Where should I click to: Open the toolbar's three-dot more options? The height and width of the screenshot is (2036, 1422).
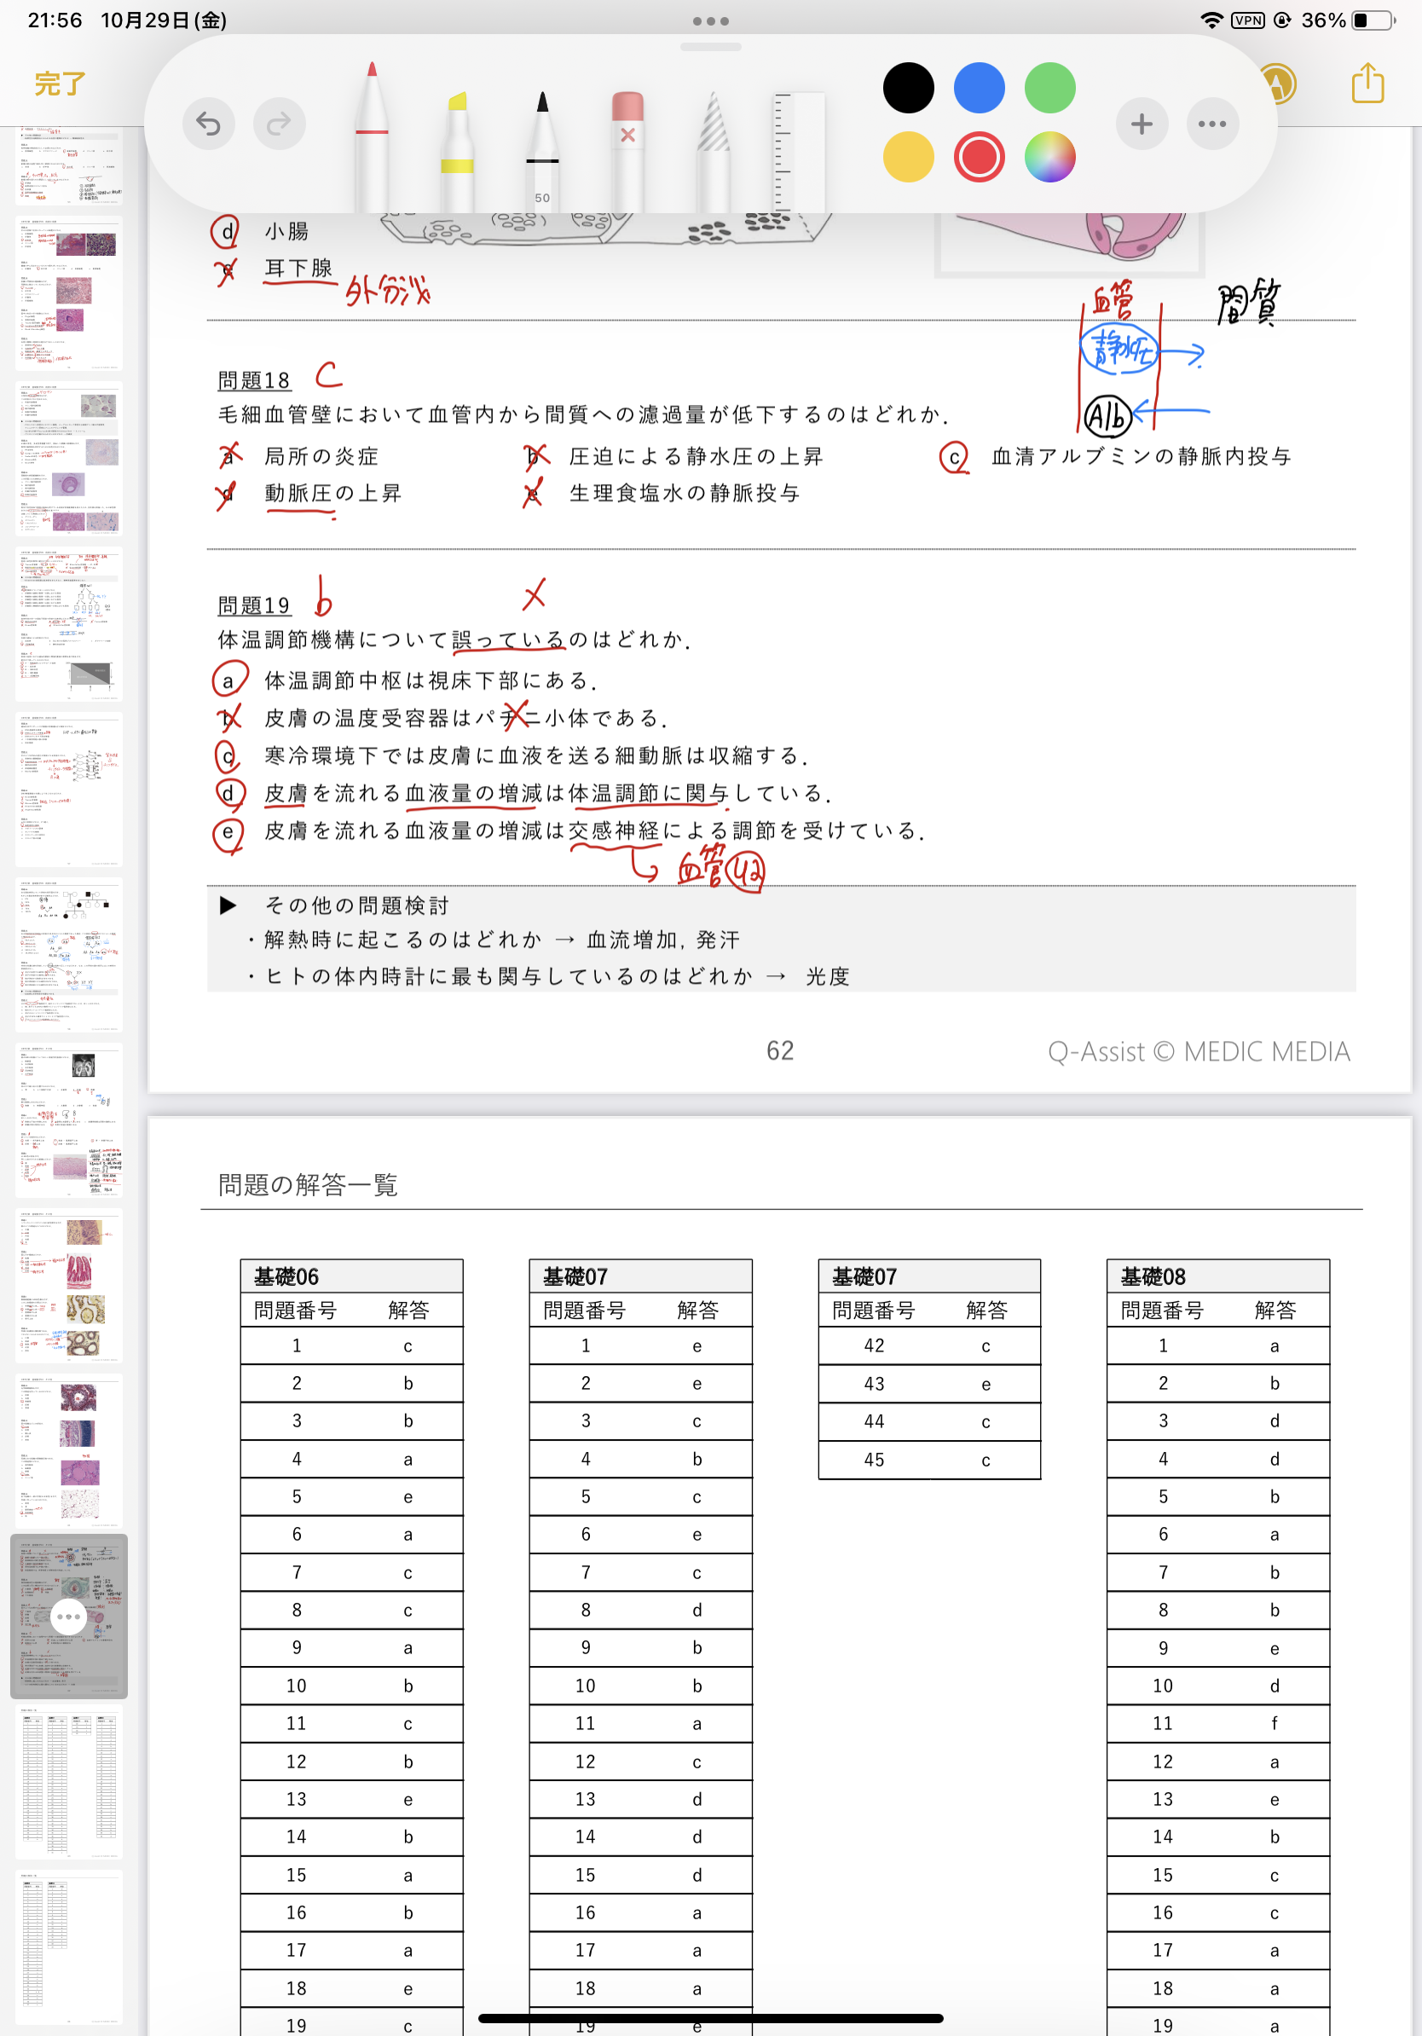(x=1212, y=124)
